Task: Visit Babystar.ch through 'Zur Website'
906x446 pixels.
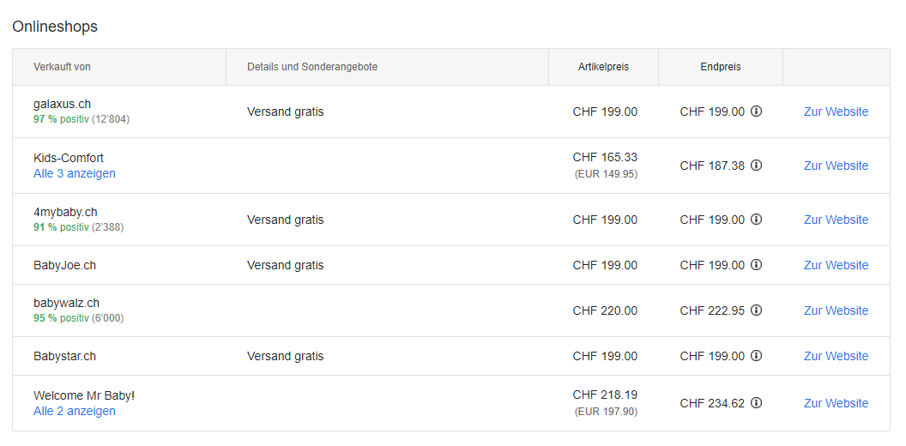Action: coord(836,356)
